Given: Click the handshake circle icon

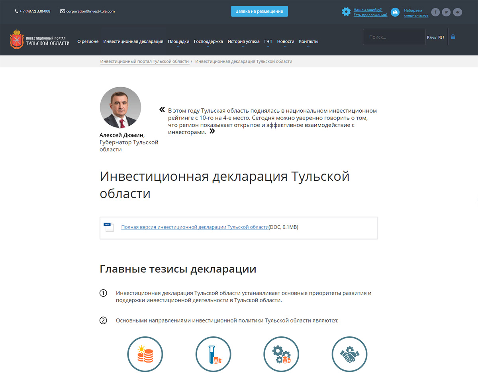Looking at the screenshot, I should 349,354.
